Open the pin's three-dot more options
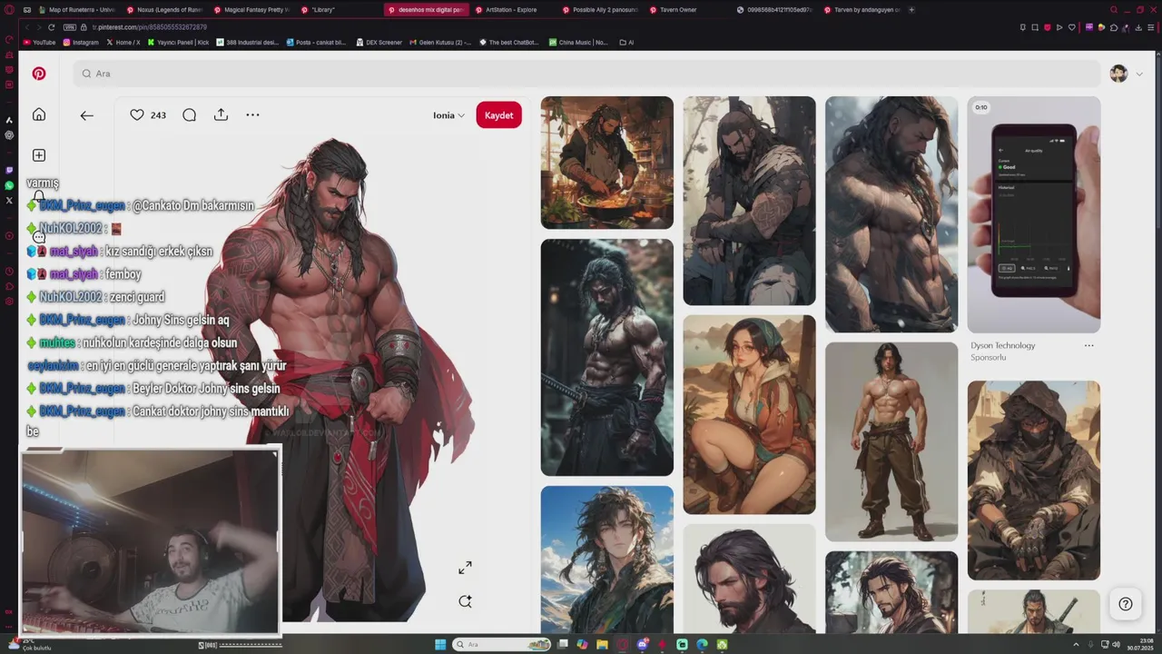The height and width of the screenshot is (654, 1162). [252, 115]
